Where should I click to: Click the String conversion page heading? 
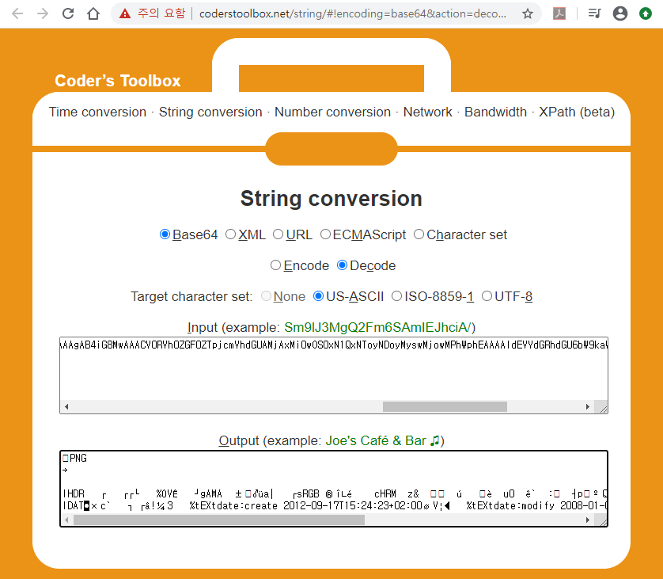tap(331, 199)
